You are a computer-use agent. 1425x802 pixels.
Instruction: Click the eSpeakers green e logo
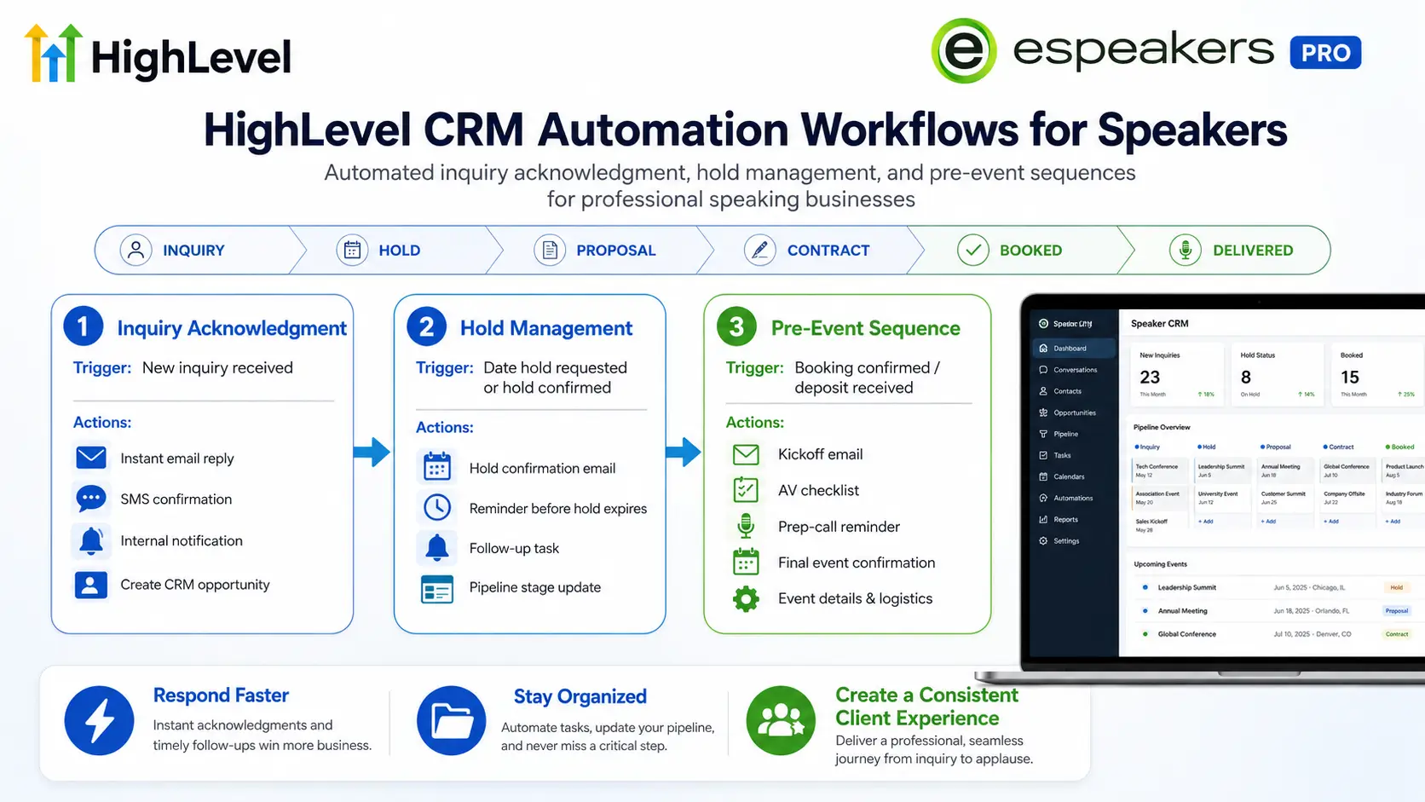[x=964, y=51]
